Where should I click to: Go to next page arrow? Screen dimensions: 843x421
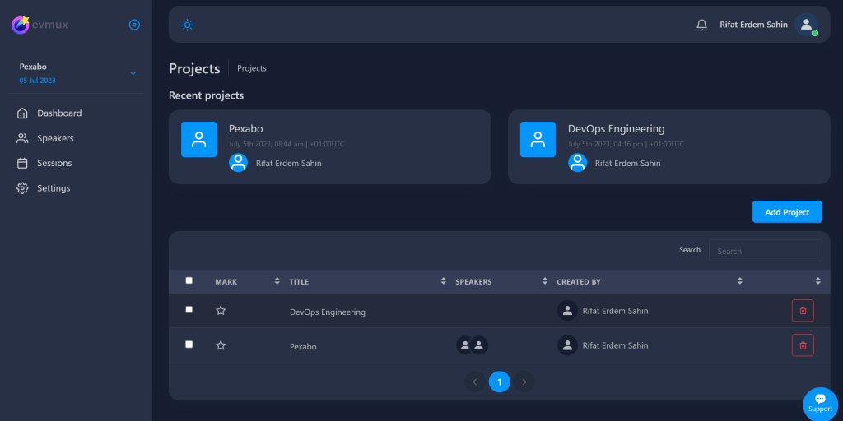pos(524,382)
